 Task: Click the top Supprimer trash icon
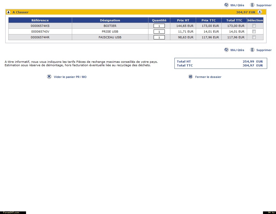(x=252, y=5)
